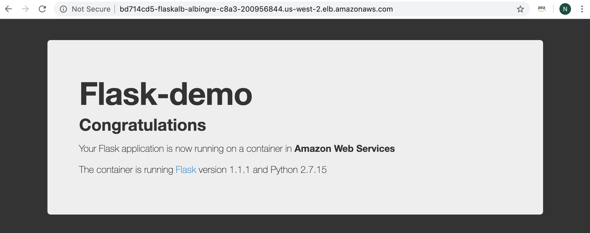Open the profile avatar labeled N

pos(565,9)
